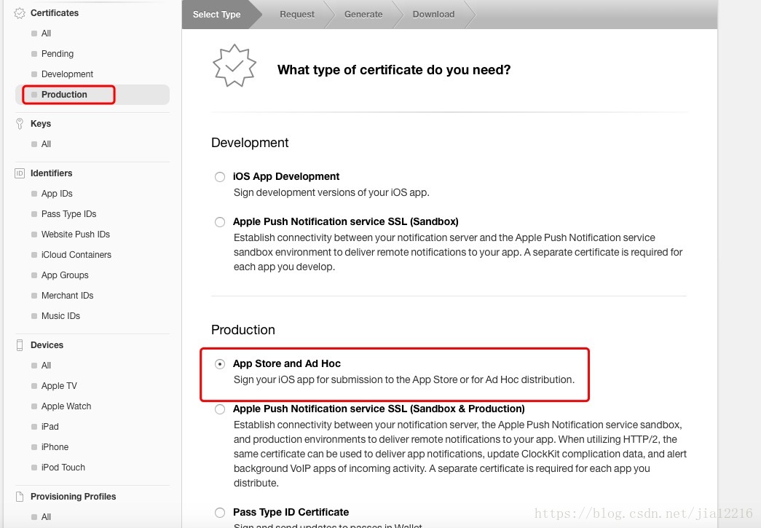Click the Identifiers section header
761x528 pixels.
(x=51, y=173)
